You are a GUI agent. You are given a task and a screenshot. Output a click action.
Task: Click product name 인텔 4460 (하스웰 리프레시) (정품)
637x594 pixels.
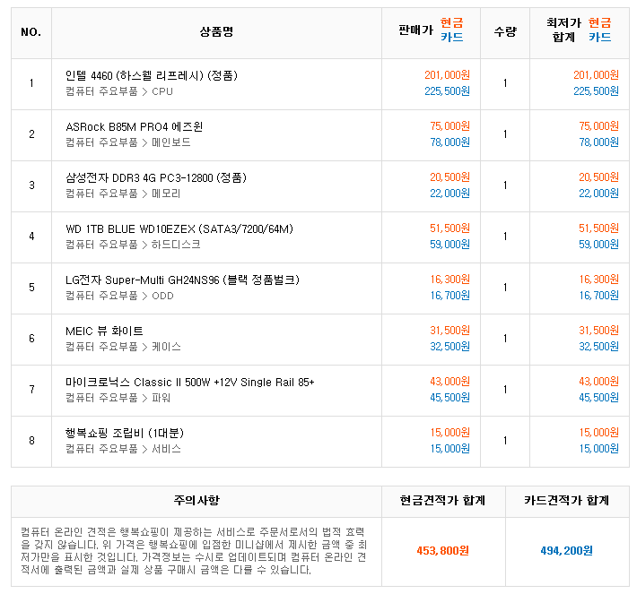pos(152,75)
